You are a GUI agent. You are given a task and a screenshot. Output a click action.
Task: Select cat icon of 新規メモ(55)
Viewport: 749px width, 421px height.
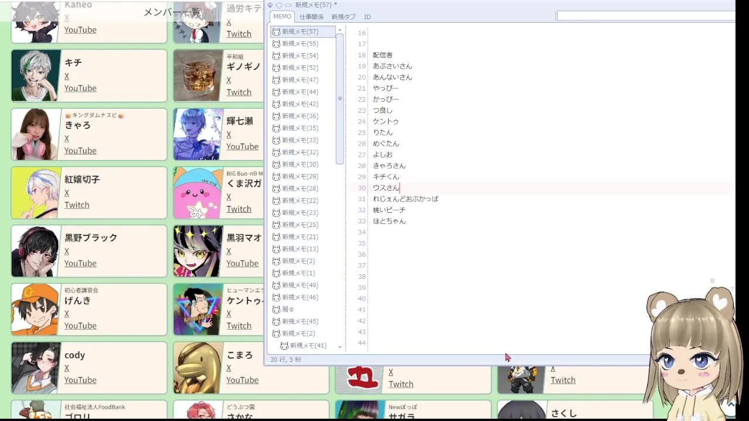click(276, 44)
